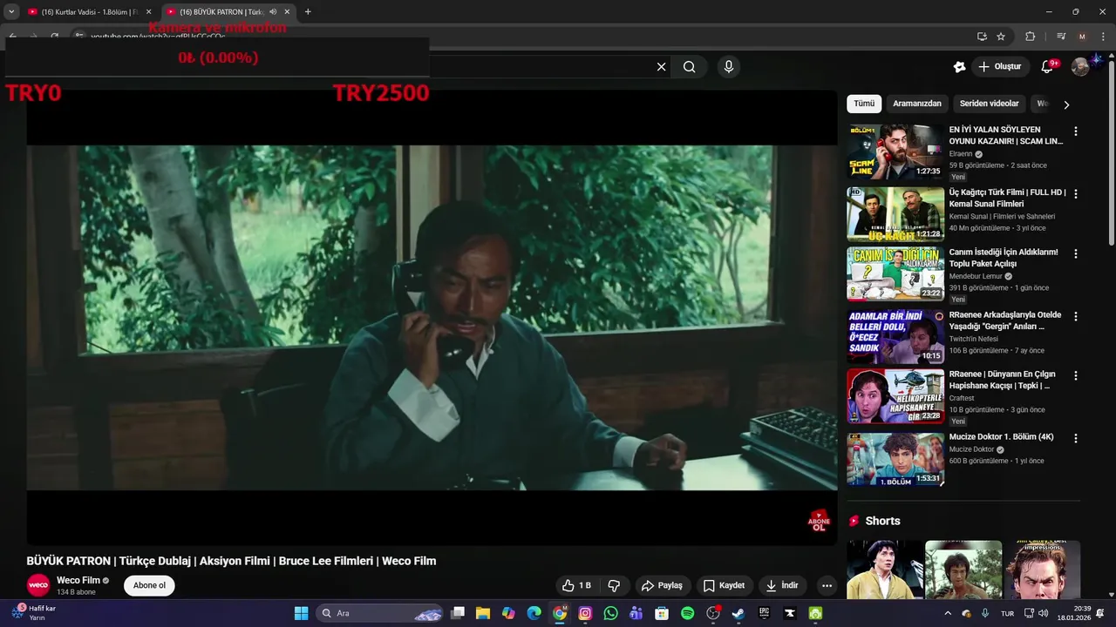Screen dimensions: 1116x627
Task: Open the Mucize Doktor 1. Bölüm thumbnail
Action: pos(895,460)
